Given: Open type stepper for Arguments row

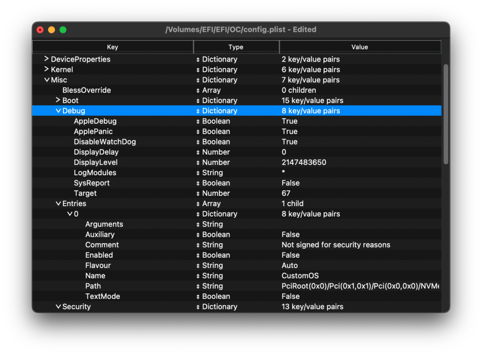Looking at the screenshot, I should [198, 225].
